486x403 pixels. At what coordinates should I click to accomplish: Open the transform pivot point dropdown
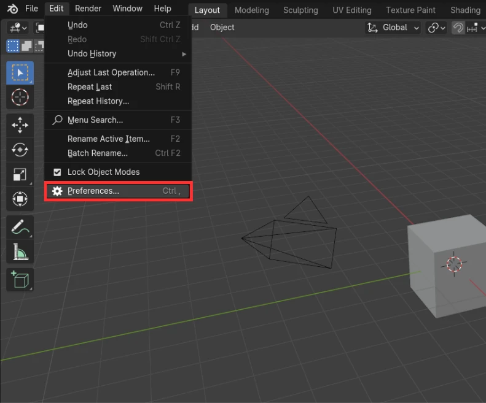436,28
